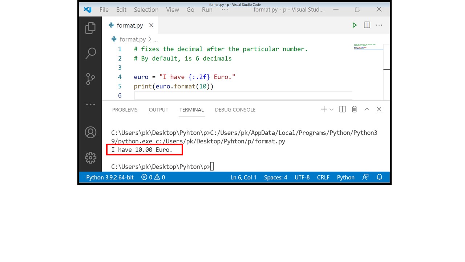Open the Accounts icon

point(90,132)
